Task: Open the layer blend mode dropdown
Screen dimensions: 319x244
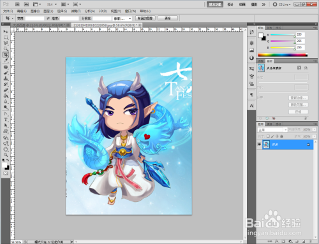Action: [x=272, y=129]
